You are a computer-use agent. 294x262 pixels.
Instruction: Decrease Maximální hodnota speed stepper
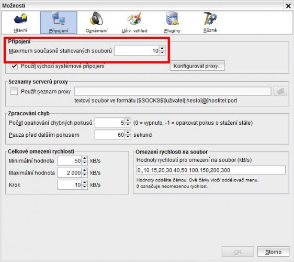[x=85, y=175]
